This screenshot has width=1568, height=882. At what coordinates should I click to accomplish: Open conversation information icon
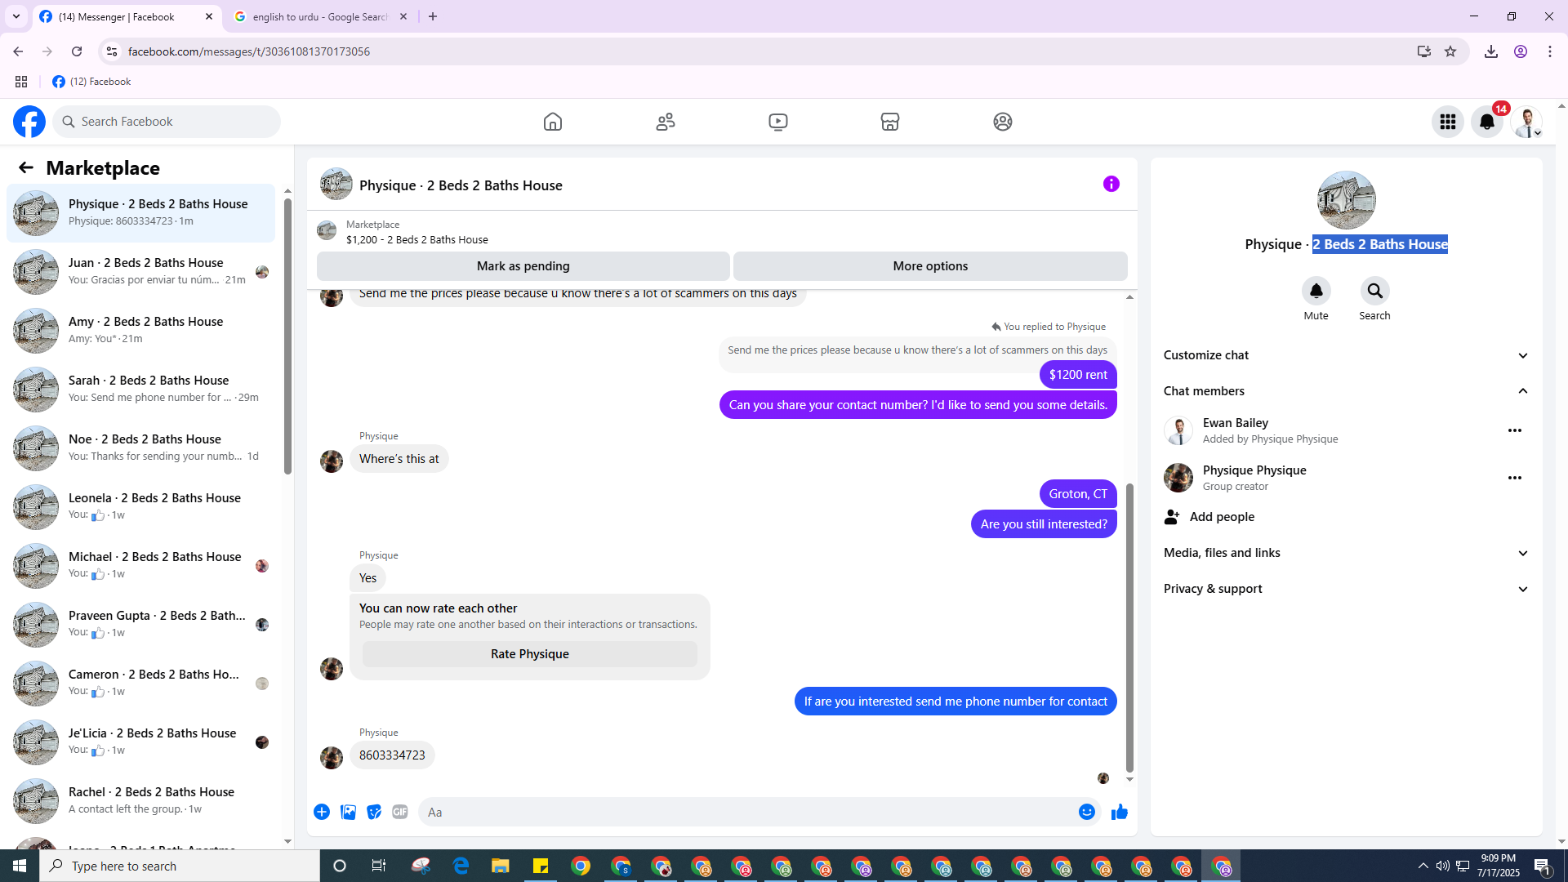[x=1111, y=184]
